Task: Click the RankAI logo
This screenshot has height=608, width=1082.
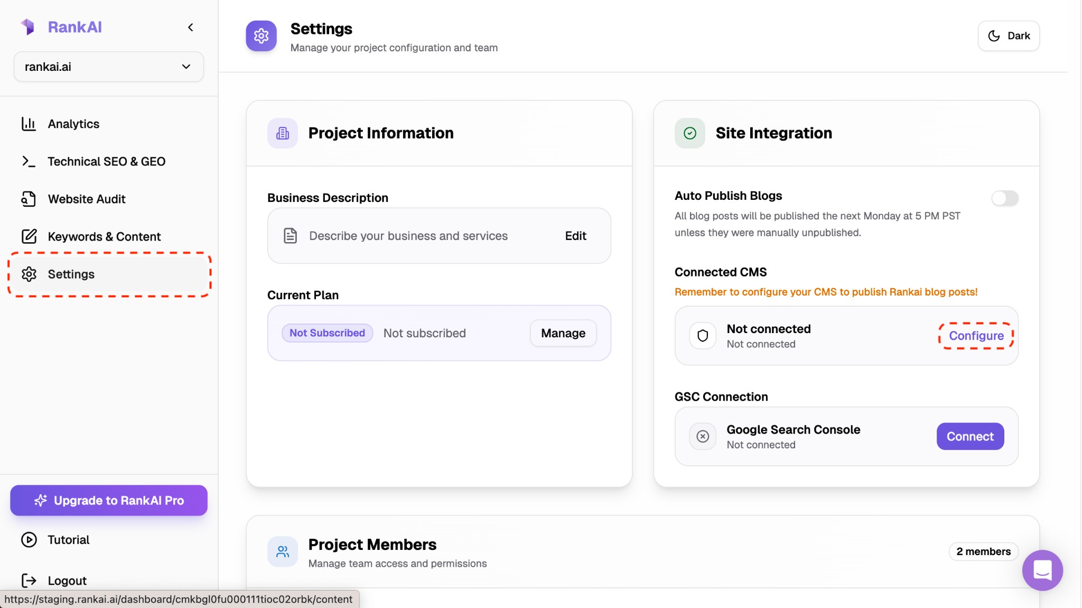Action: pyautogui.click(x=61, y=26)
